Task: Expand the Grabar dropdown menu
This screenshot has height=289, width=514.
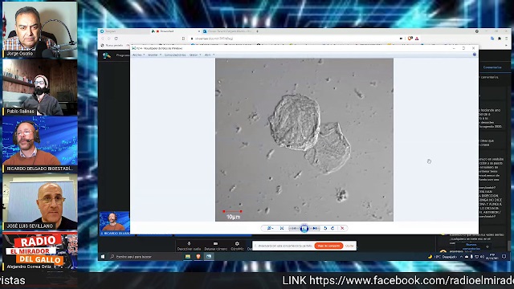Action: [194, 55]
